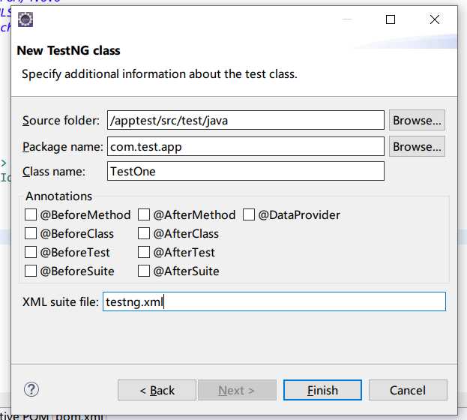The width and height of the screenshot is (467, 420).
Task: Click into the Package name field
Action: tap(246, 146)
